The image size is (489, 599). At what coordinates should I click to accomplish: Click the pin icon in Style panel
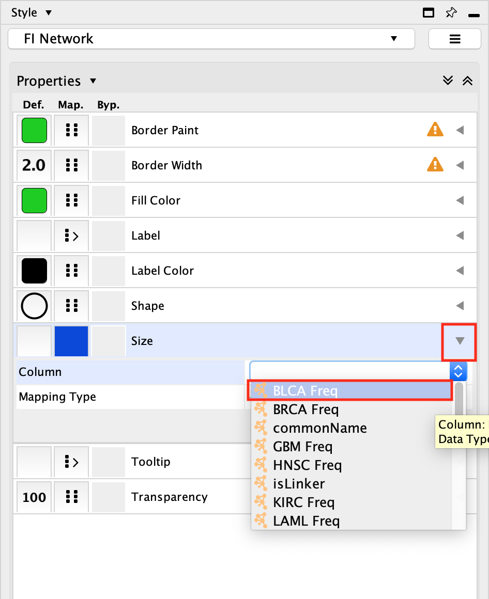(x=451, y=13)
